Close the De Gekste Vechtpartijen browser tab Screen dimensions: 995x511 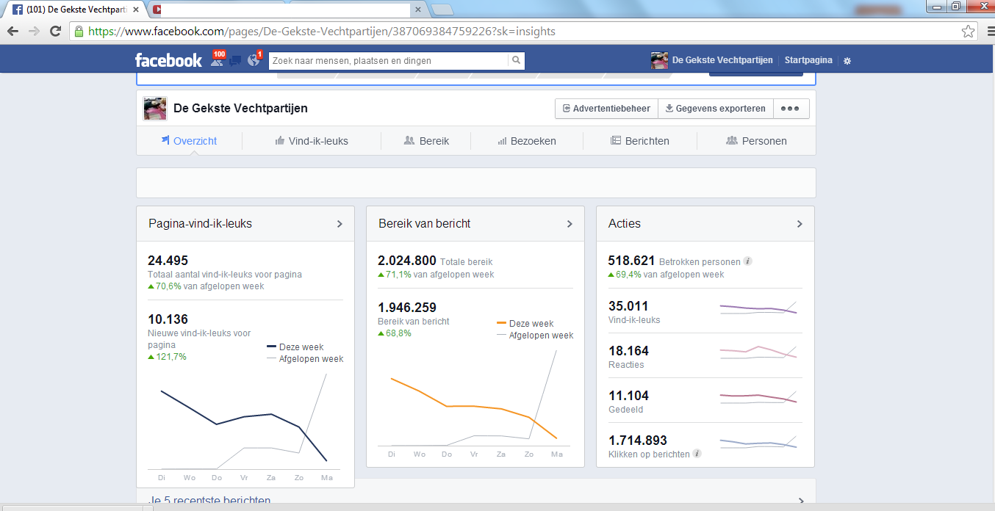[136, 10]
